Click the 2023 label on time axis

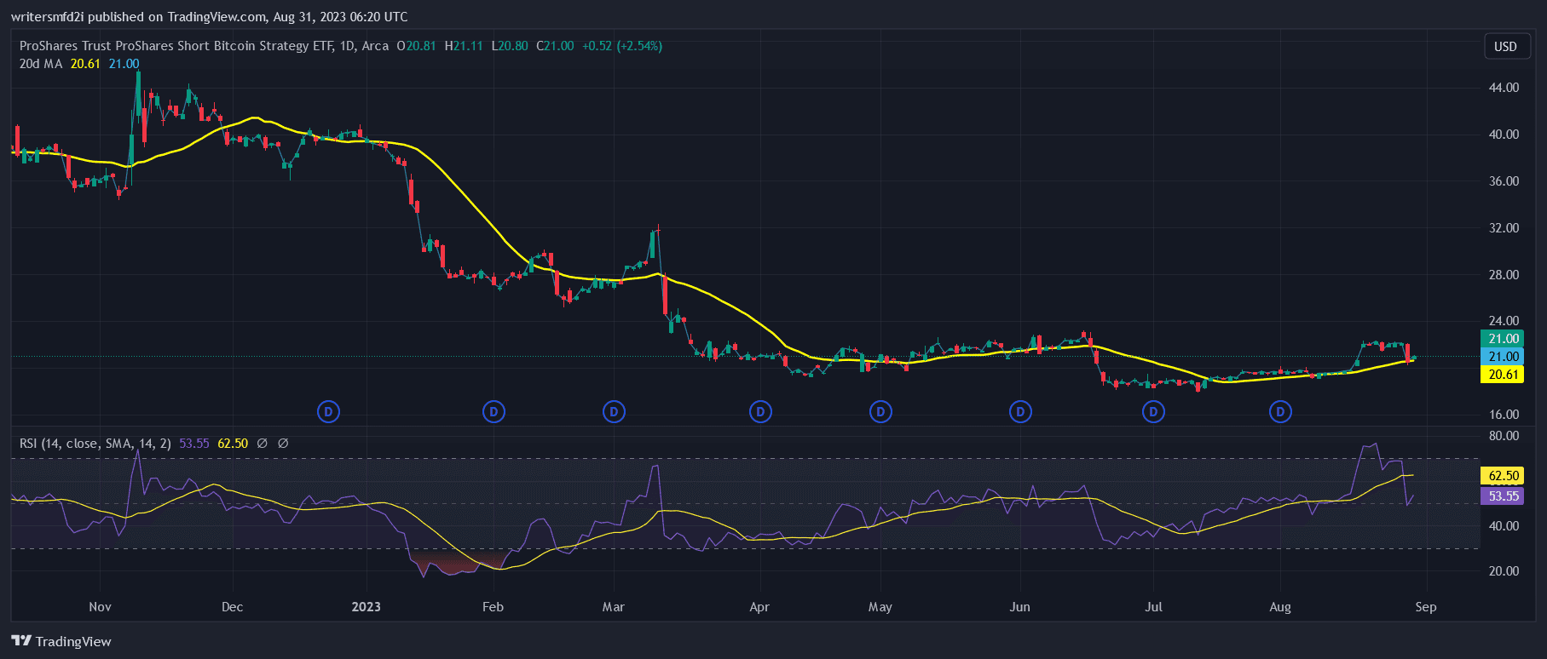coord(367,607)
